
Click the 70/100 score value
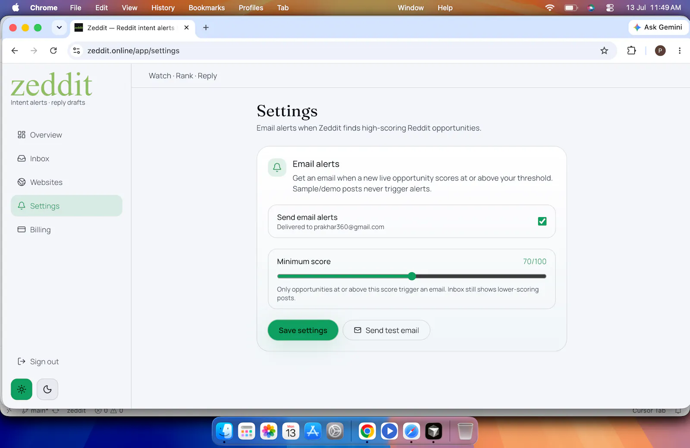click(534, 261)
